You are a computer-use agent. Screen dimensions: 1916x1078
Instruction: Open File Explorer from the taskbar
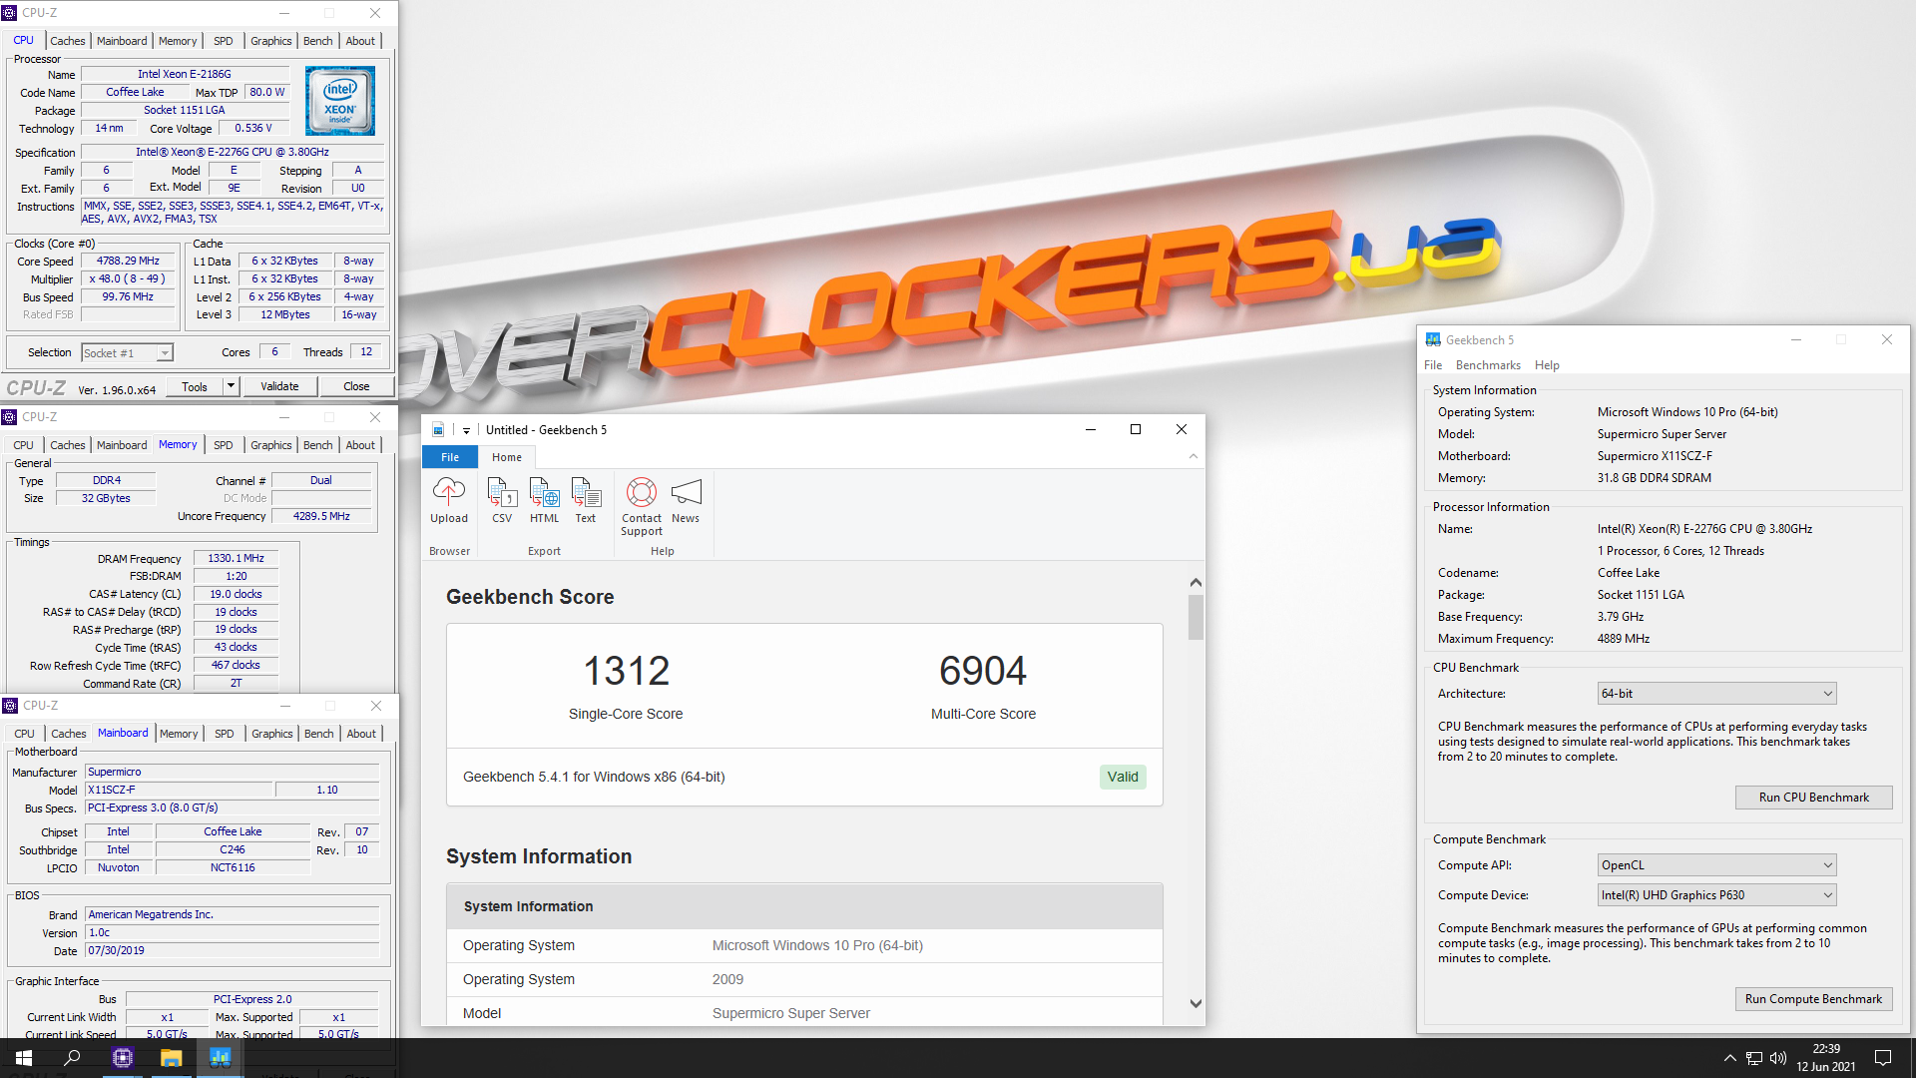point(172,1058)
